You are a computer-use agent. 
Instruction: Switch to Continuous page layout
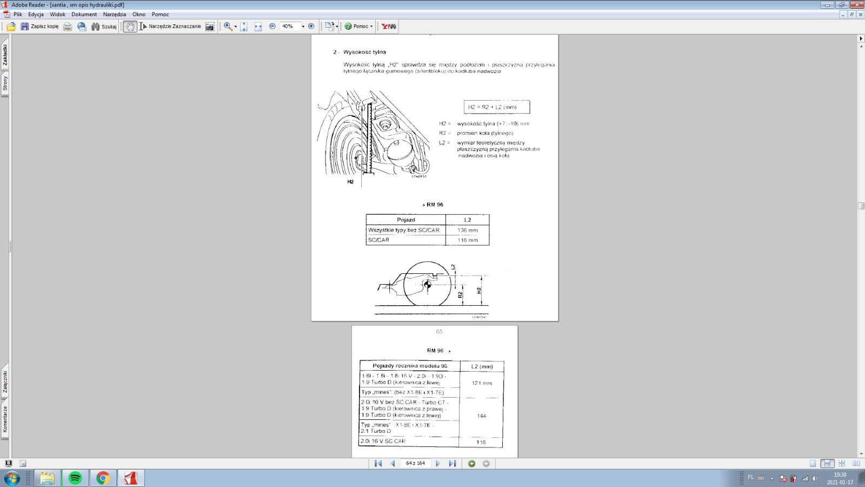coord(827,464)
